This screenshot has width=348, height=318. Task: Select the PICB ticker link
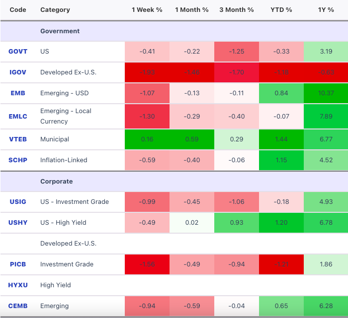pyautogui.click(x=18, y=264)
